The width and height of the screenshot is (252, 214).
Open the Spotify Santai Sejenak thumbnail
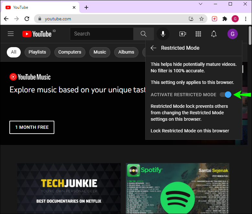coord(177,189)
